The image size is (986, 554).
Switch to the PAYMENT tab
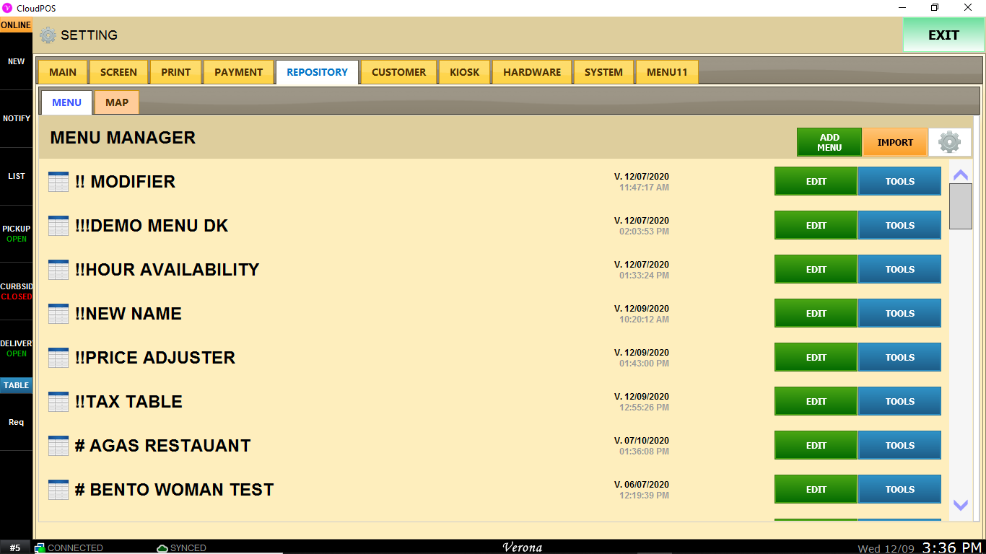tap(238, 72)
